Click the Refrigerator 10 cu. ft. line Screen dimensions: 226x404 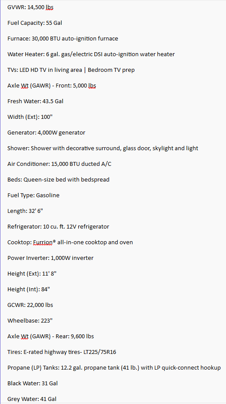[58, 227]
